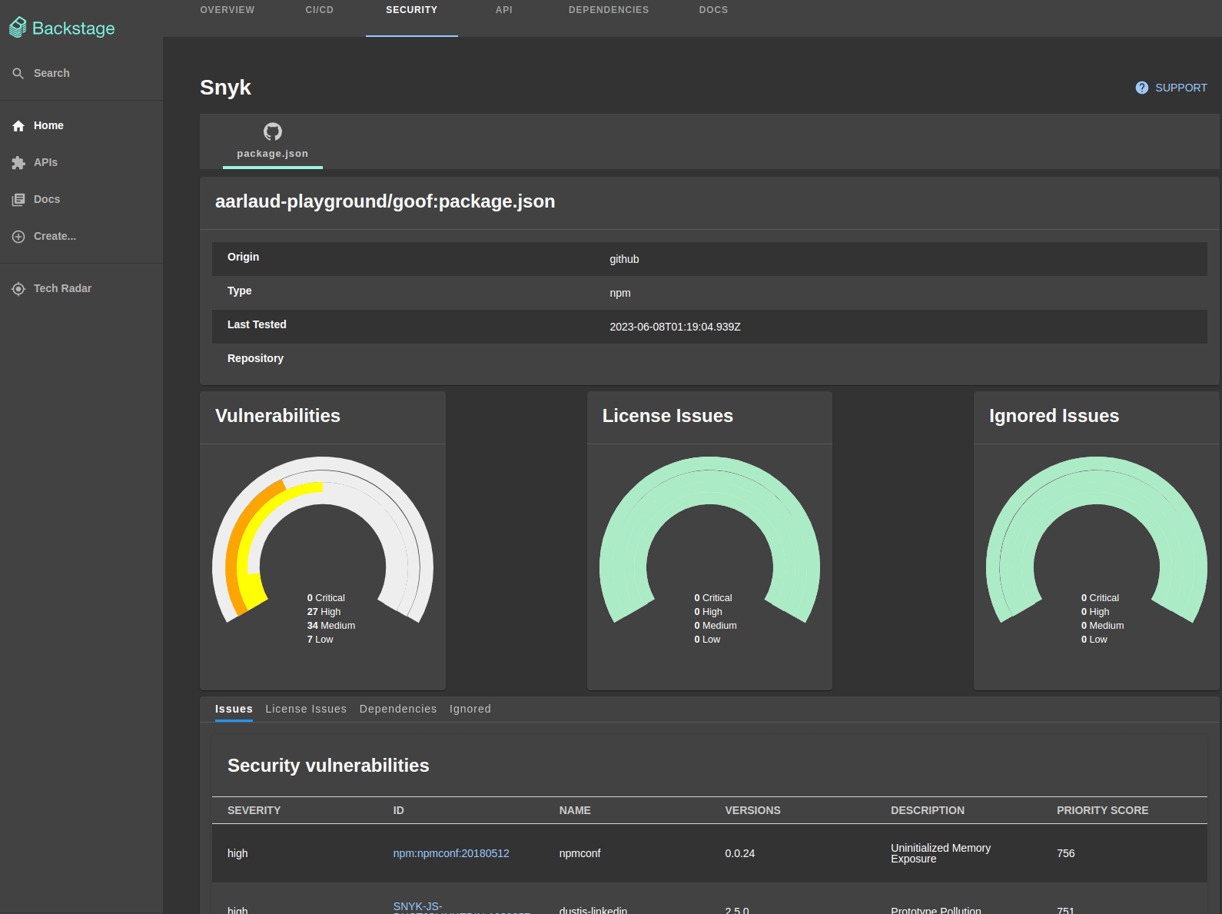
Task: Click the License Issues gauge chart
Action: click(x=709, y=540)
